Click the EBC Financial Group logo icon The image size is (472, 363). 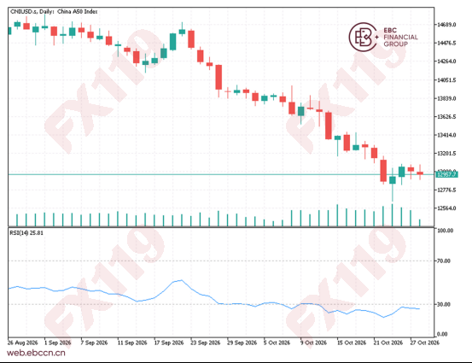click(x=364, y=37)
